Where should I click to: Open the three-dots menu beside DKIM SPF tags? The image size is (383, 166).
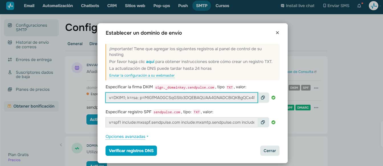click(x=316, y=88)
